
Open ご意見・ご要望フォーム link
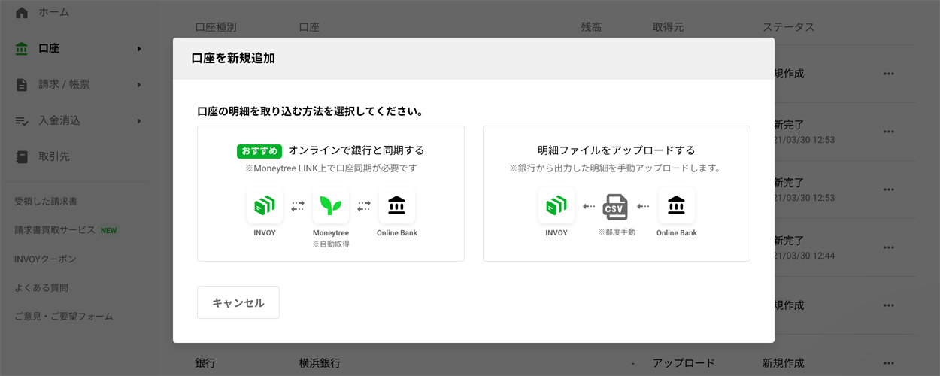pyautogui.click(x=64, y=316)
